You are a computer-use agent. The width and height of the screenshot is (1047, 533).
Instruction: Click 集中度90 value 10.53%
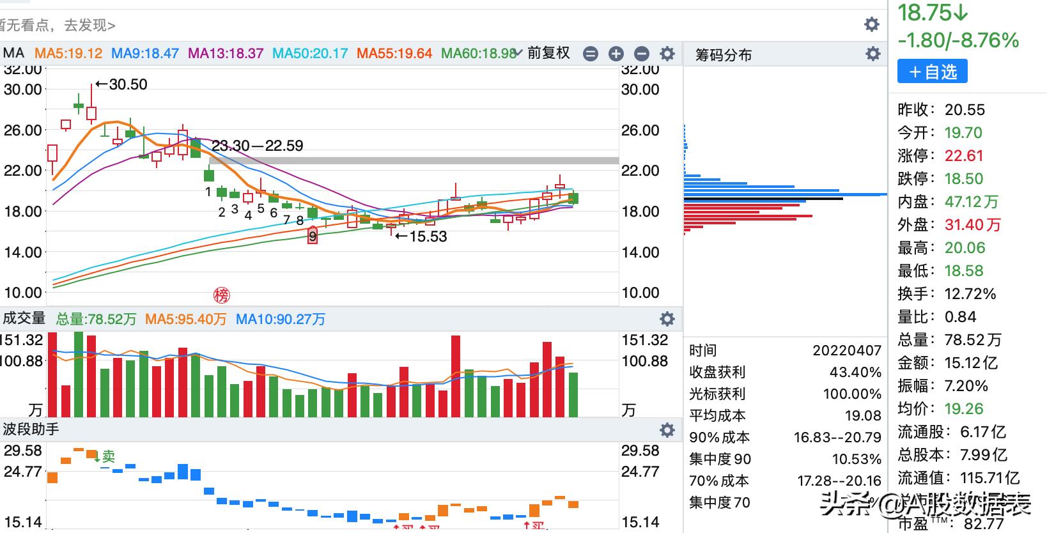tap(857, 459)
